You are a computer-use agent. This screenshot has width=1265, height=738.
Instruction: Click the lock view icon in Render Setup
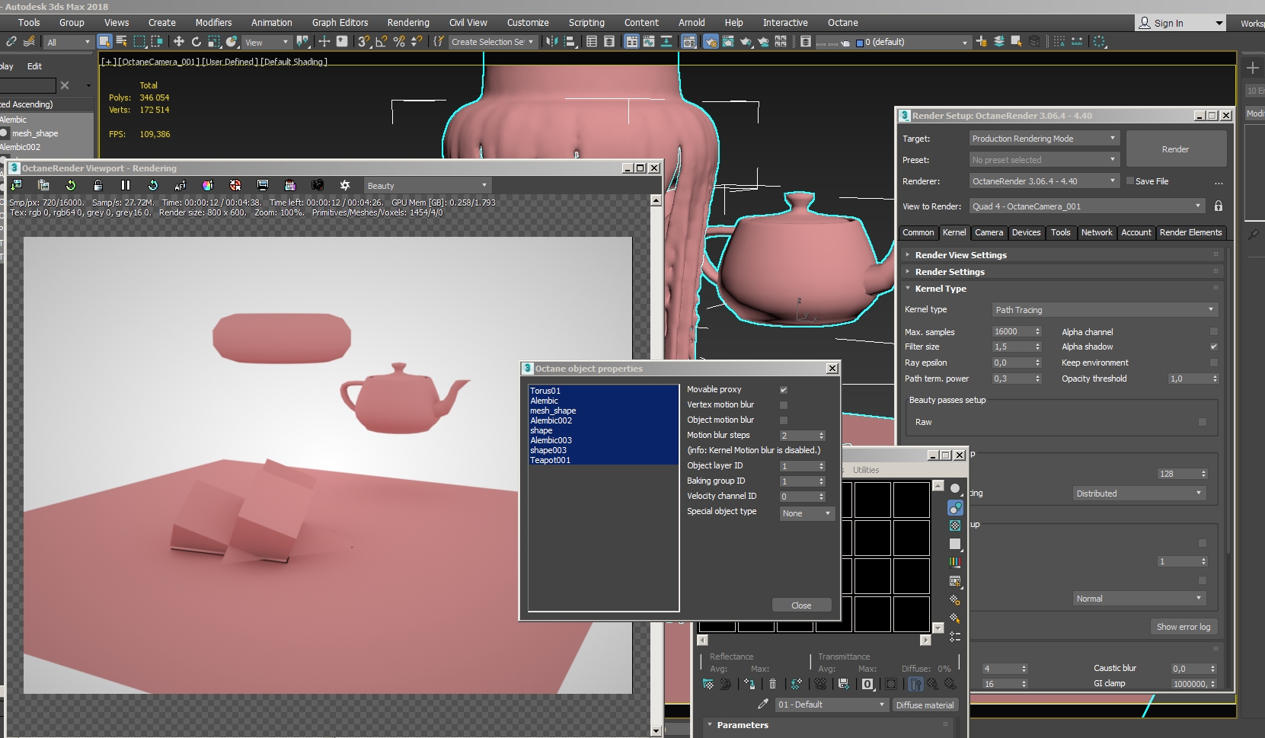point(1219,206)
